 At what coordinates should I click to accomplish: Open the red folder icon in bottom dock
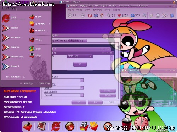coord(28,126)
